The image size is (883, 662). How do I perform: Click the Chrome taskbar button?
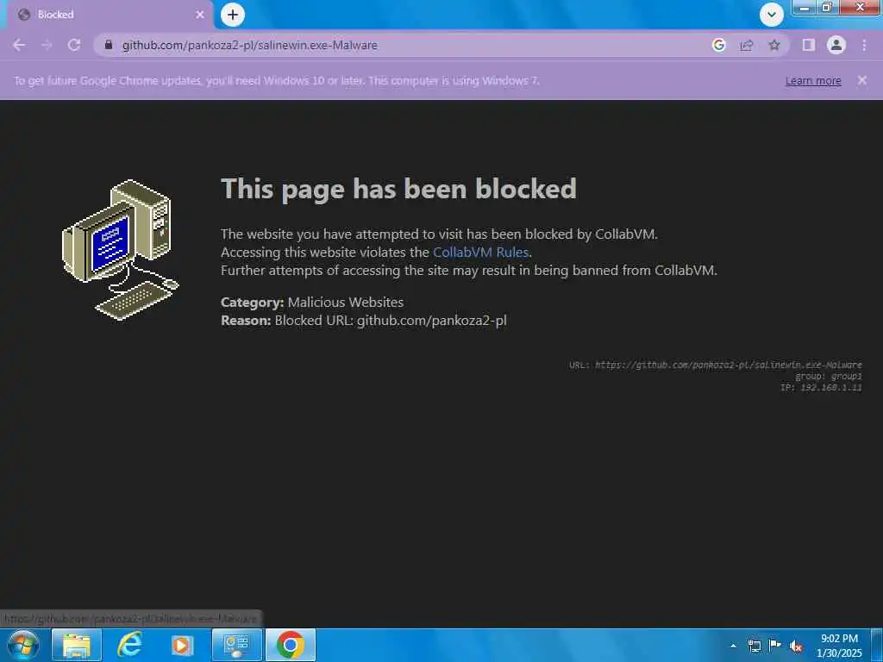(x=291, y=645)
